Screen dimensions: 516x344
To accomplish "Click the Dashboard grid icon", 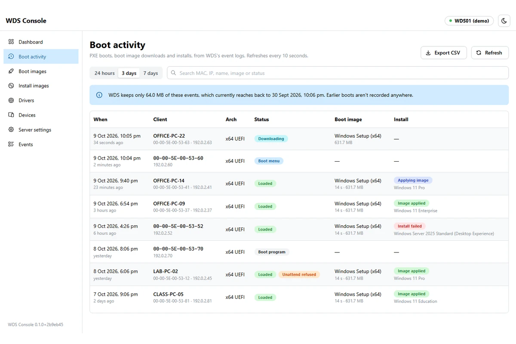I will 11,42.
